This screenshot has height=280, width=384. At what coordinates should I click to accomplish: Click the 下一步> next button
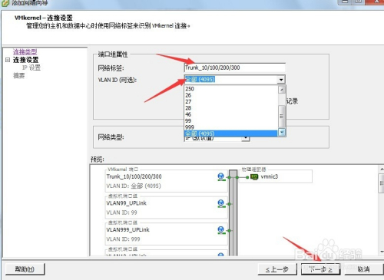coord(320,269)
